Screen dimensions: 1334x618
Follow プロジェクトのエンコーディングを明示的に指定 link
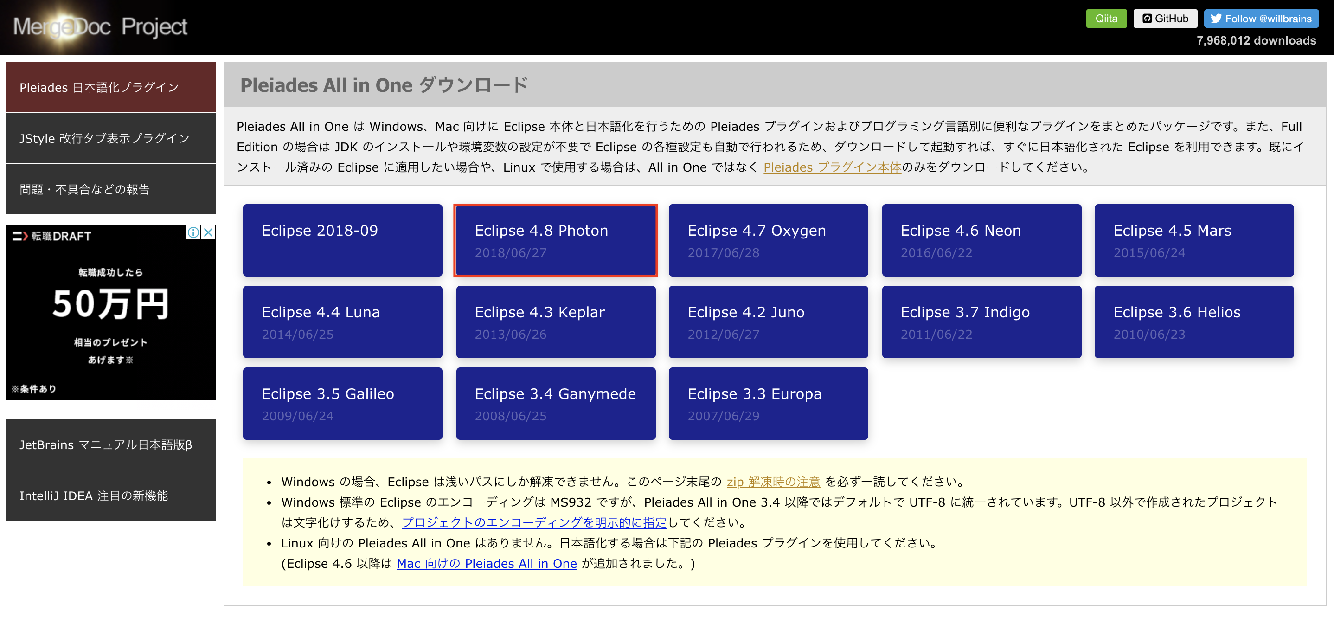pyautogui.click(x=534, y=523)
